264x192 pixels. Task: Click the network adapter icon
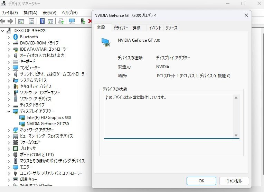(x=16, y=130)
